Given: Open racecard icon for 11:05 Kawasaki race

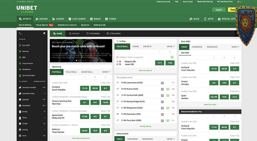Looking at the screenshot, I should point(162,115).
